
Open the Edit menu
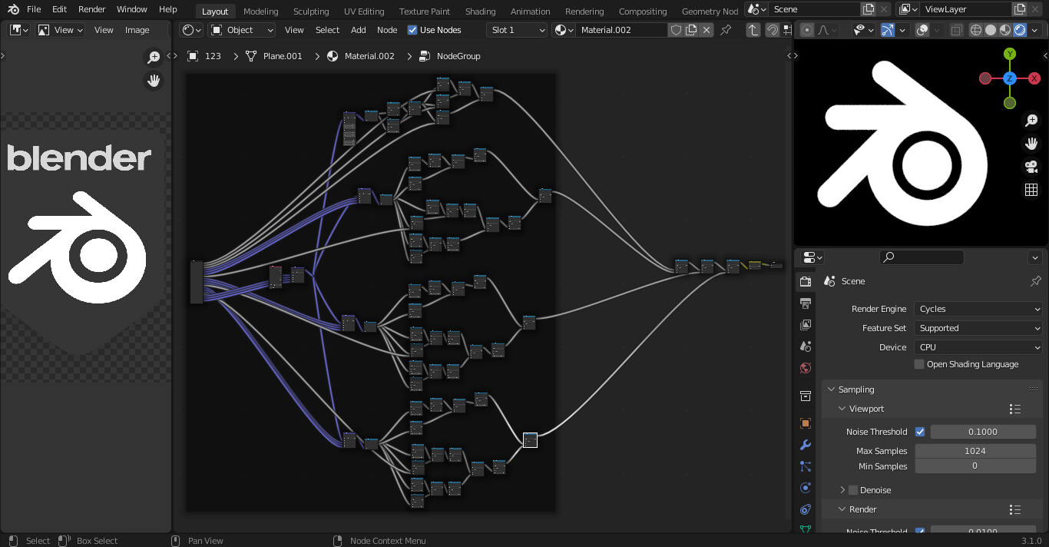pos(60,9)
